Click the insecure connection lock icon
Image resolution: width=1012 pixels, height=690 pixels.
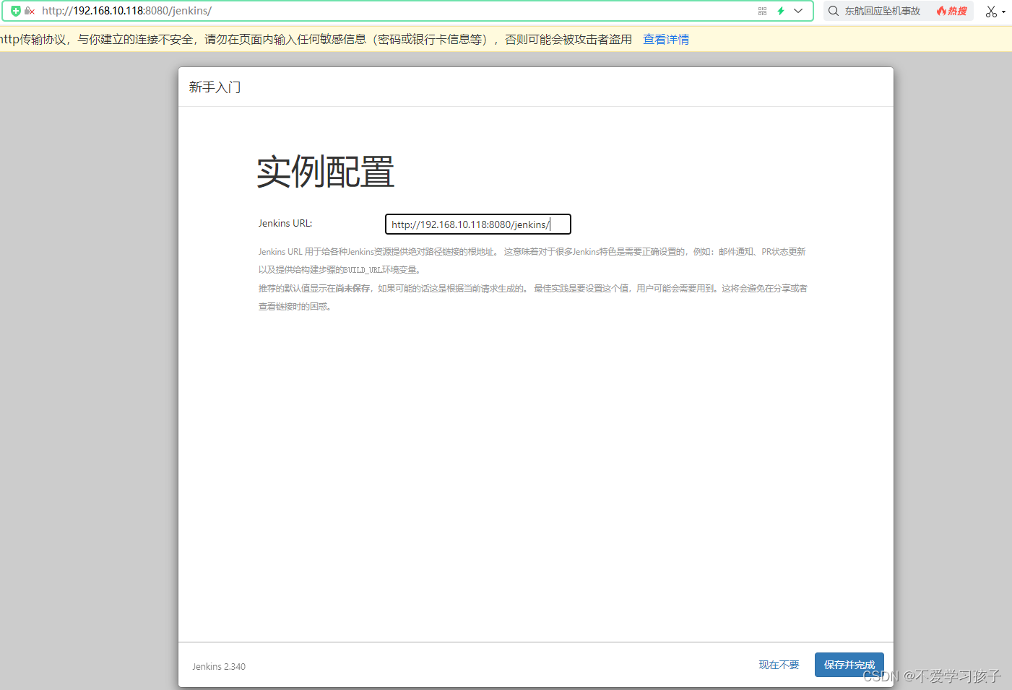coord(30,11)
